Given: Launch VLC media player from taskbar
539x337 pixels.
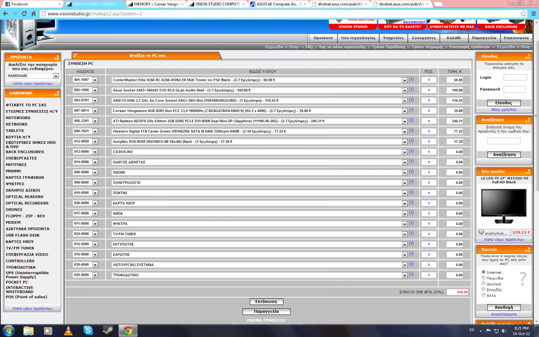Looking at the screenshot, I should pyautogui.click(x=69, y=331).
